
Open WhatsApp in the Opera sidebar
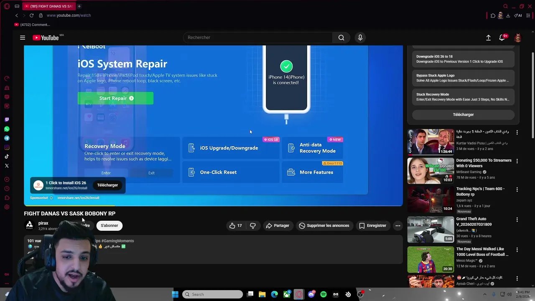click(7, 129)
